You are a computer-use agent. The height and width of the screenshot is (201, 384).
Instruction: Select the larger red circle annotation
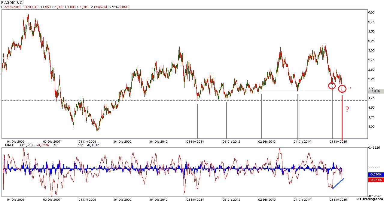coord(342,89)
